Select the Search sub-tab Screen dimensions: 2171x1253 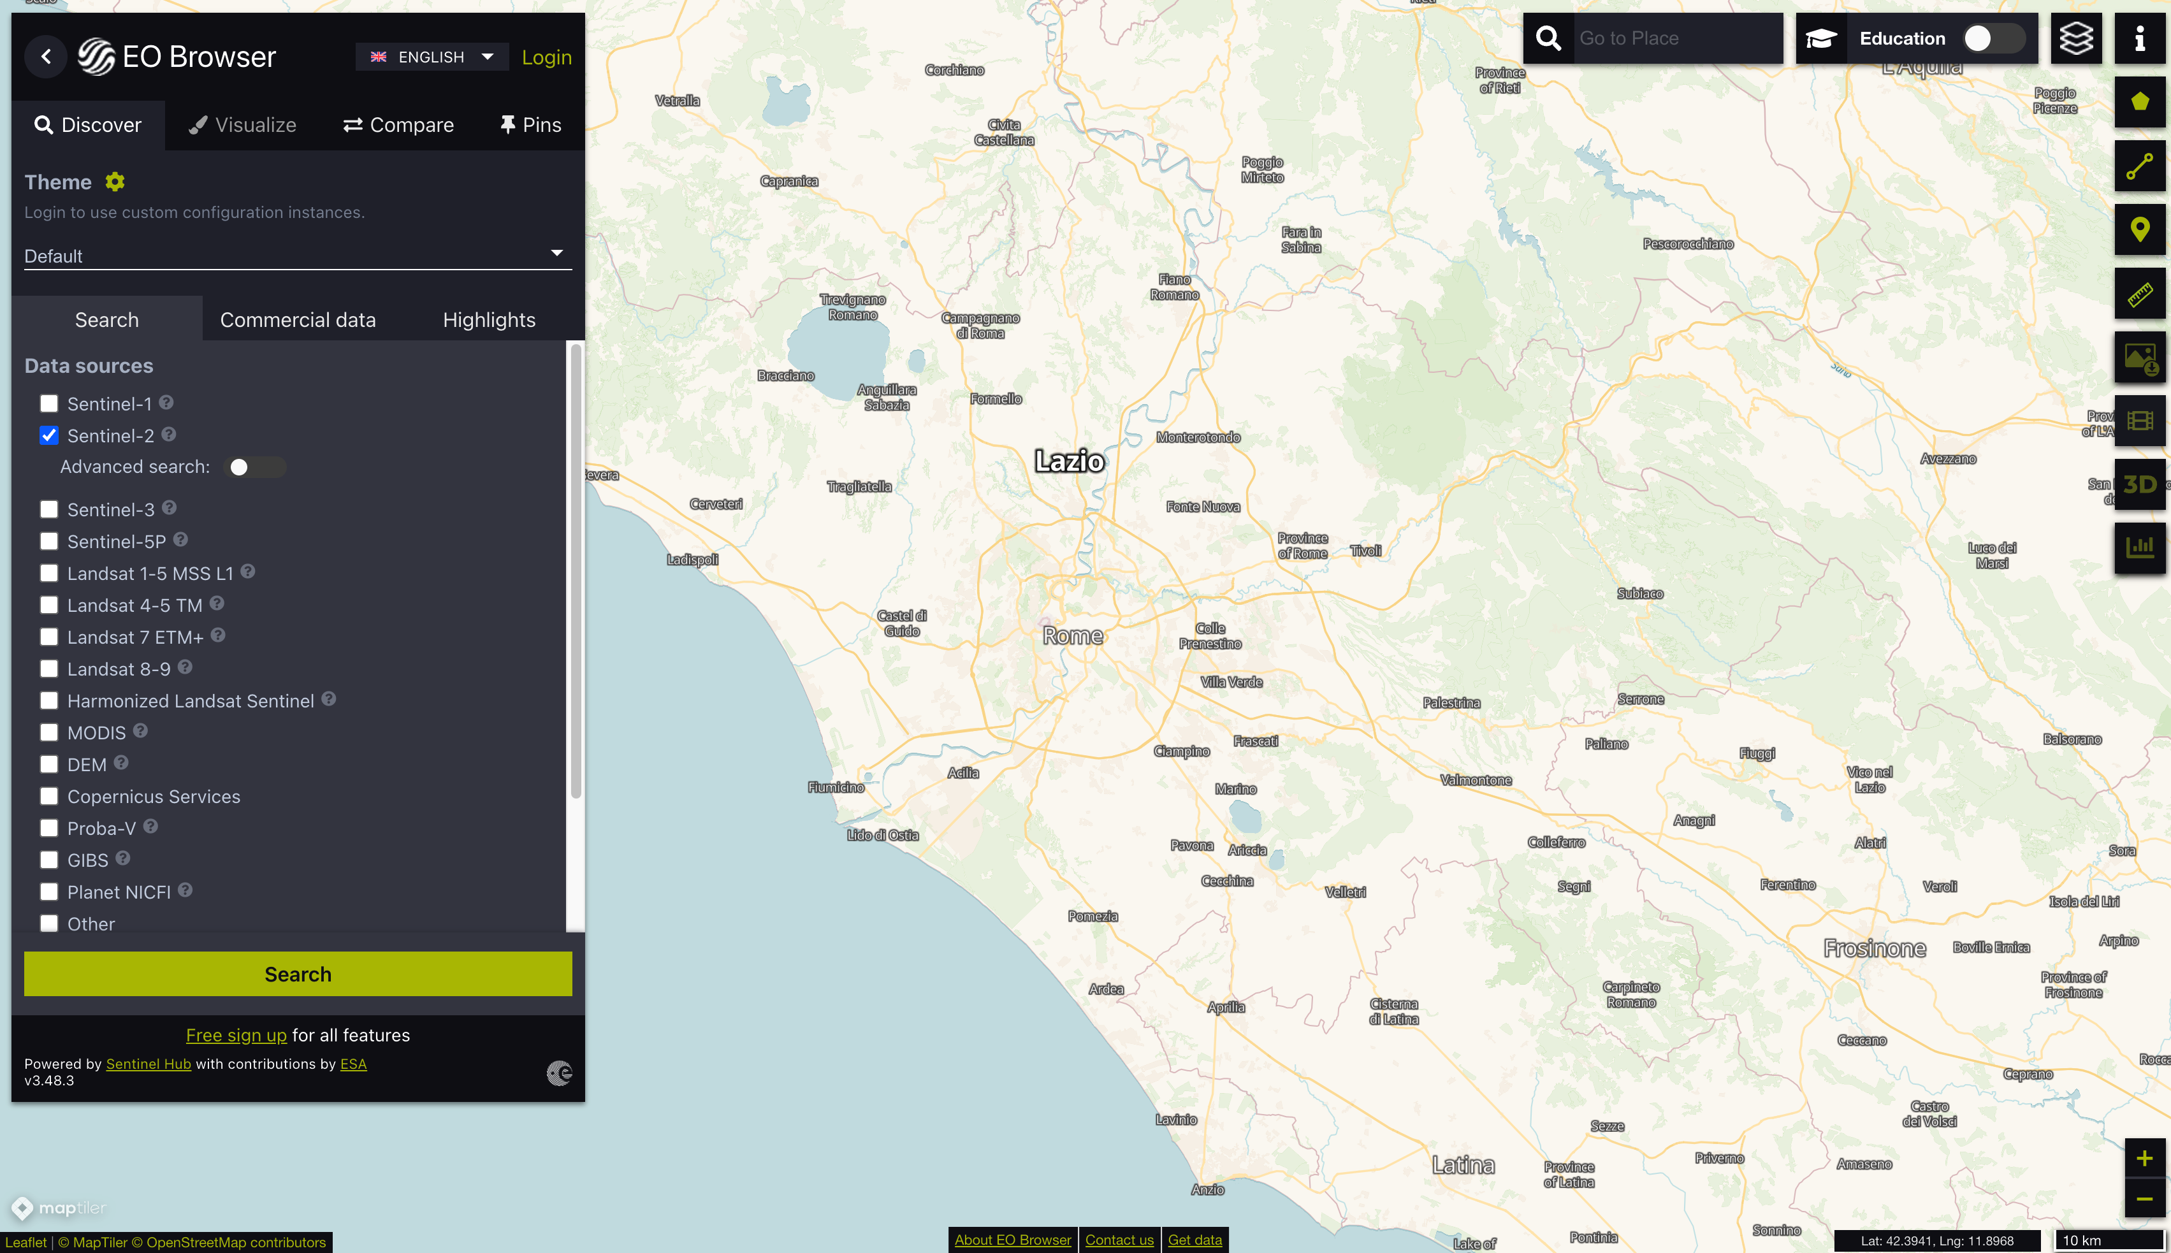tap(106, 319)
